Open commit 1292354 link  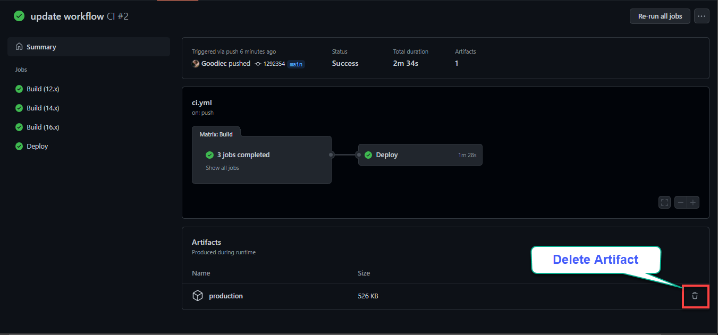coord(274,64)
